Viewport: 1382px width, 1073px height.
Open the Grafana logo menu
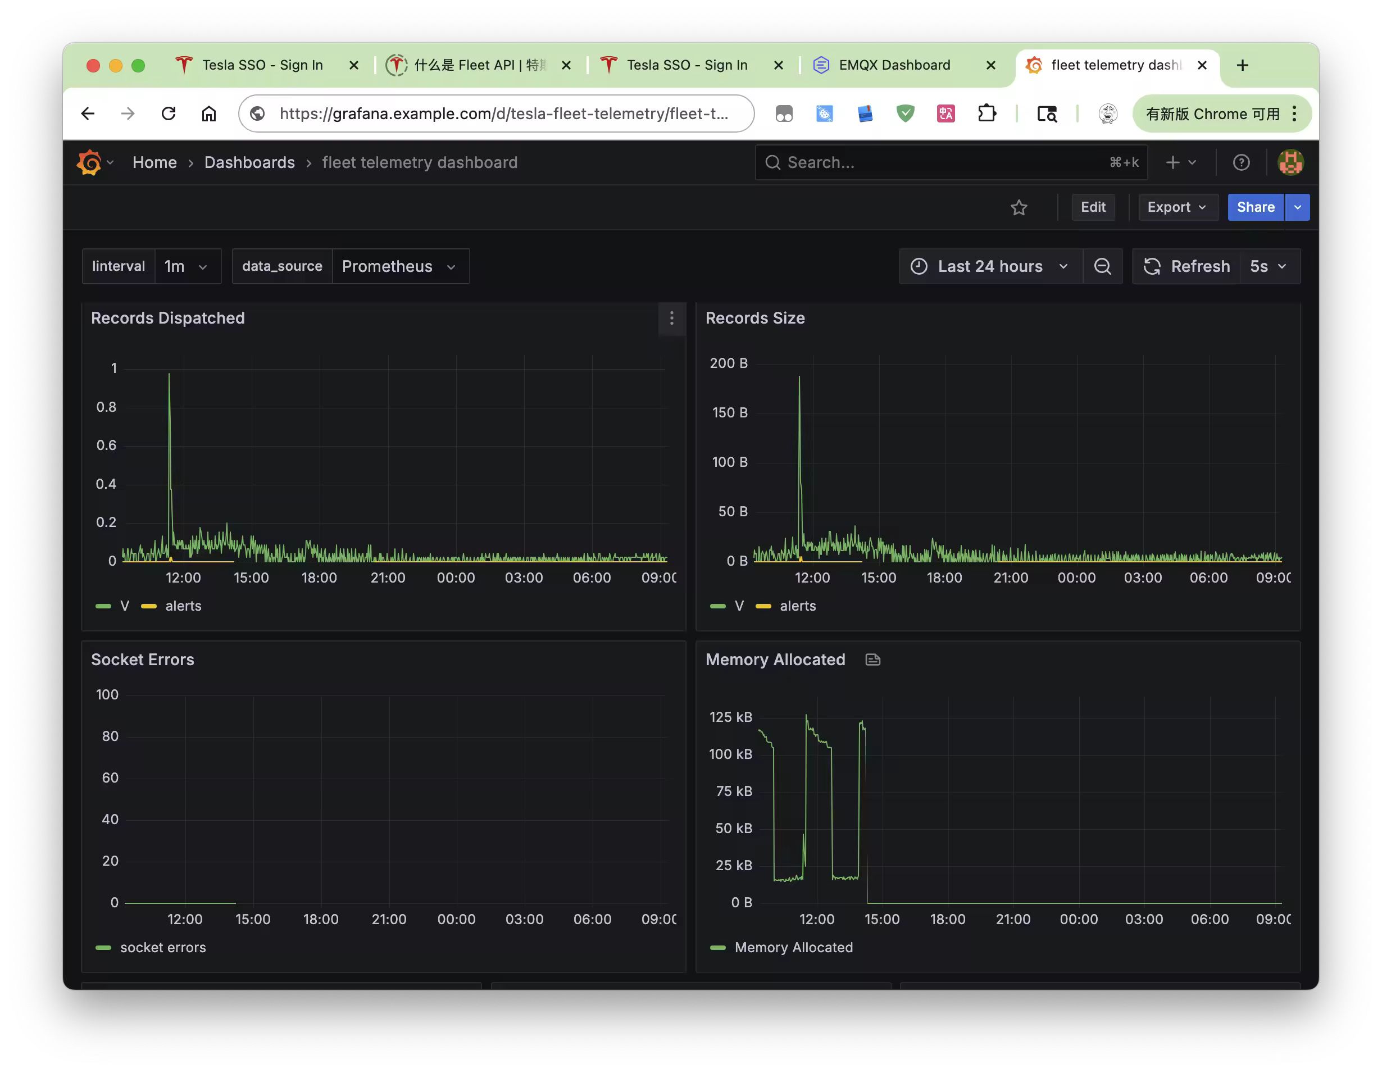tap(94, 162)
